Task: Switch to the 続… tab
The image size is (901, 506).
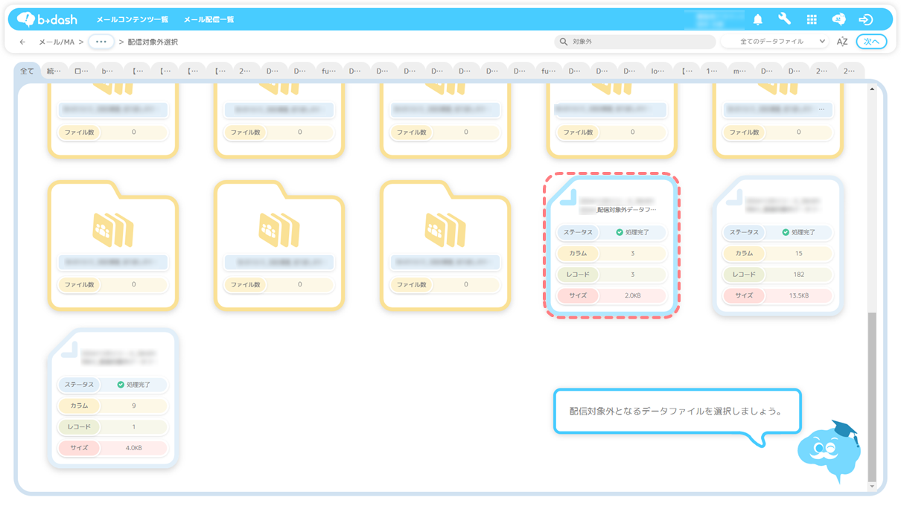Action: click(x=54, y=71)
